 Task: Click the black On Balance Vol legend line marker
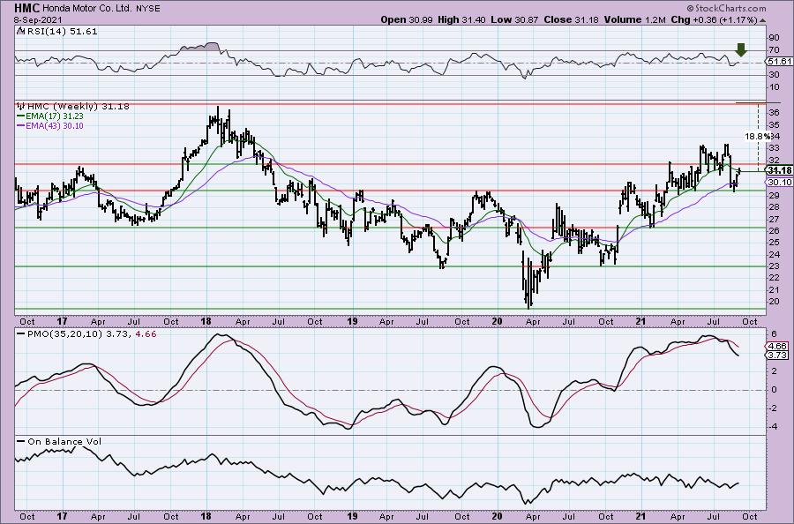[x=20, y=441]
